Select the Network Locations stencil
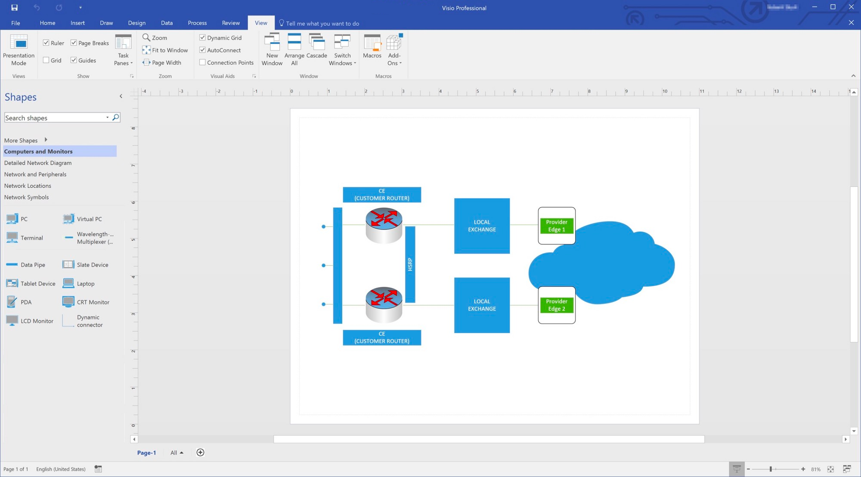 (28, 186)
